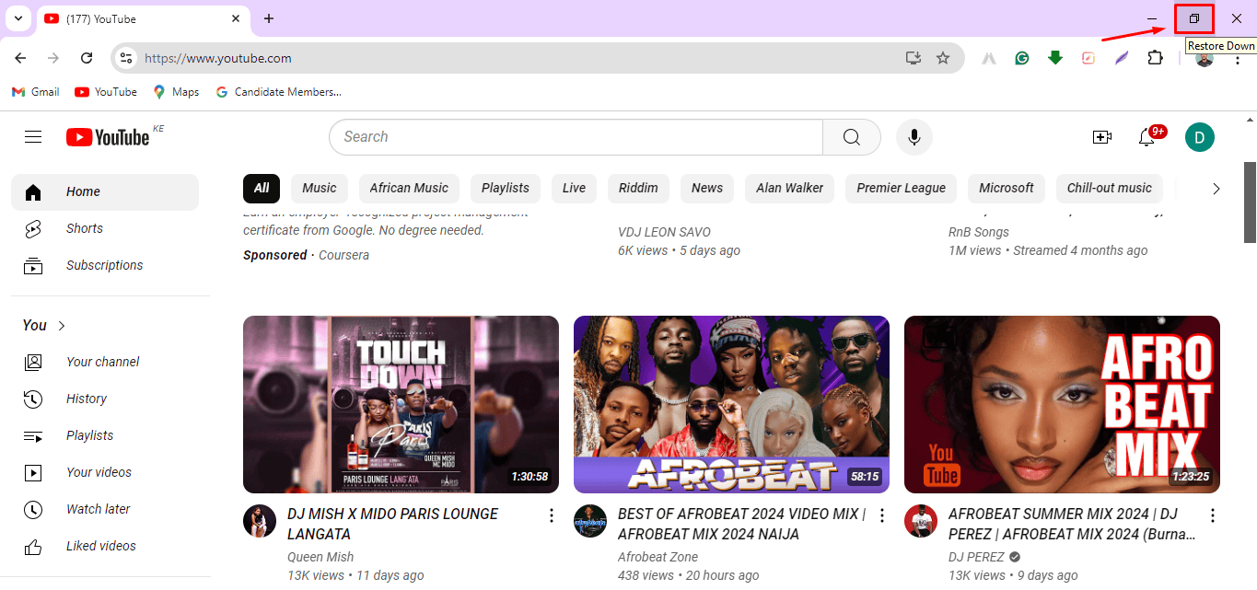Open notifications bell
Viewport: 1257px width, 590px height.
pyautogui.click(x=1146, y=137)
